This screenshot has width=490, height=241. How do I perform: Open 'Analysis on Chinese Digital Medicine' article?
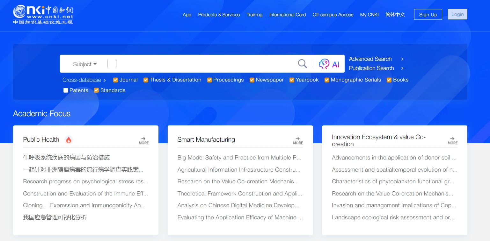pos(238,206)
